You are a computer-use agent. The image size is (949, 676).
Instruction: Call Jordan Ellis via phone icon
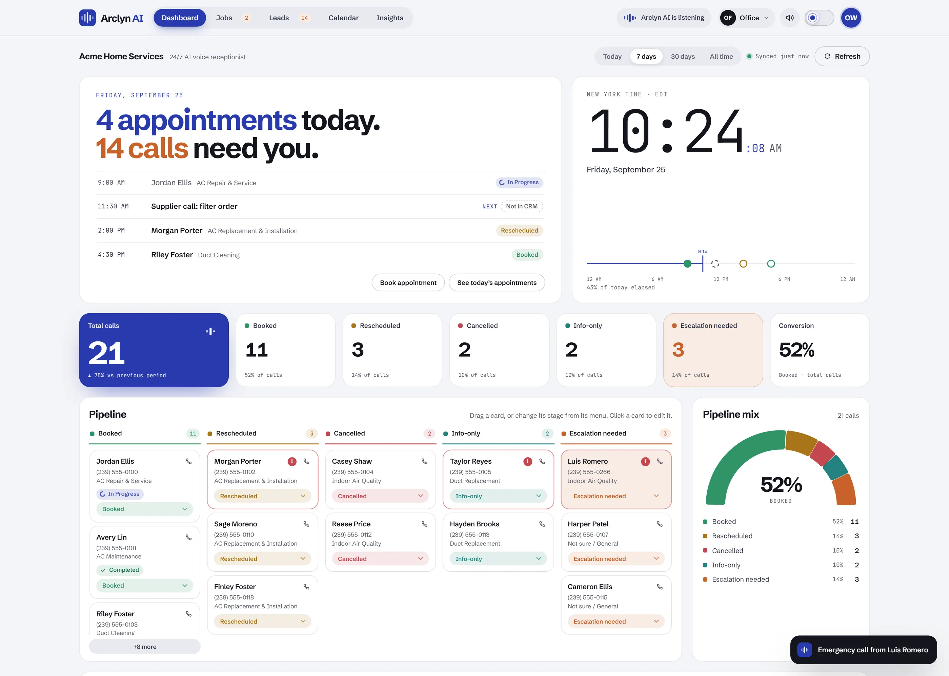pyautogui.click(x=189, y=461)
